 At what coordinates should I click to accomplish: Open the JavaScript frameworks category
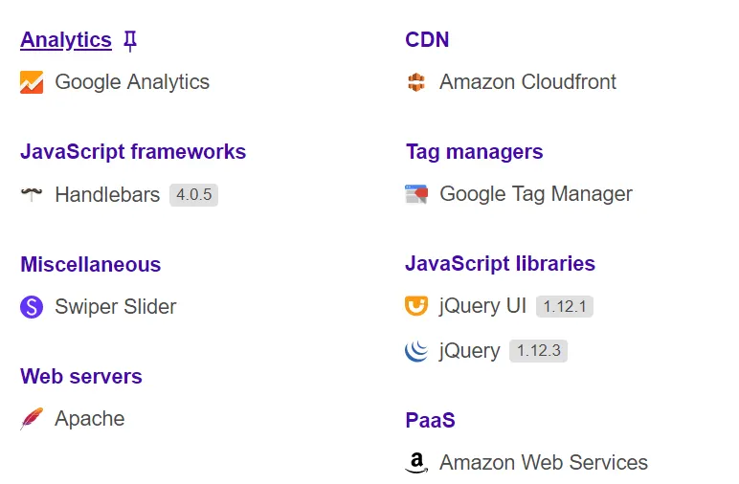[x=133, y=151]
